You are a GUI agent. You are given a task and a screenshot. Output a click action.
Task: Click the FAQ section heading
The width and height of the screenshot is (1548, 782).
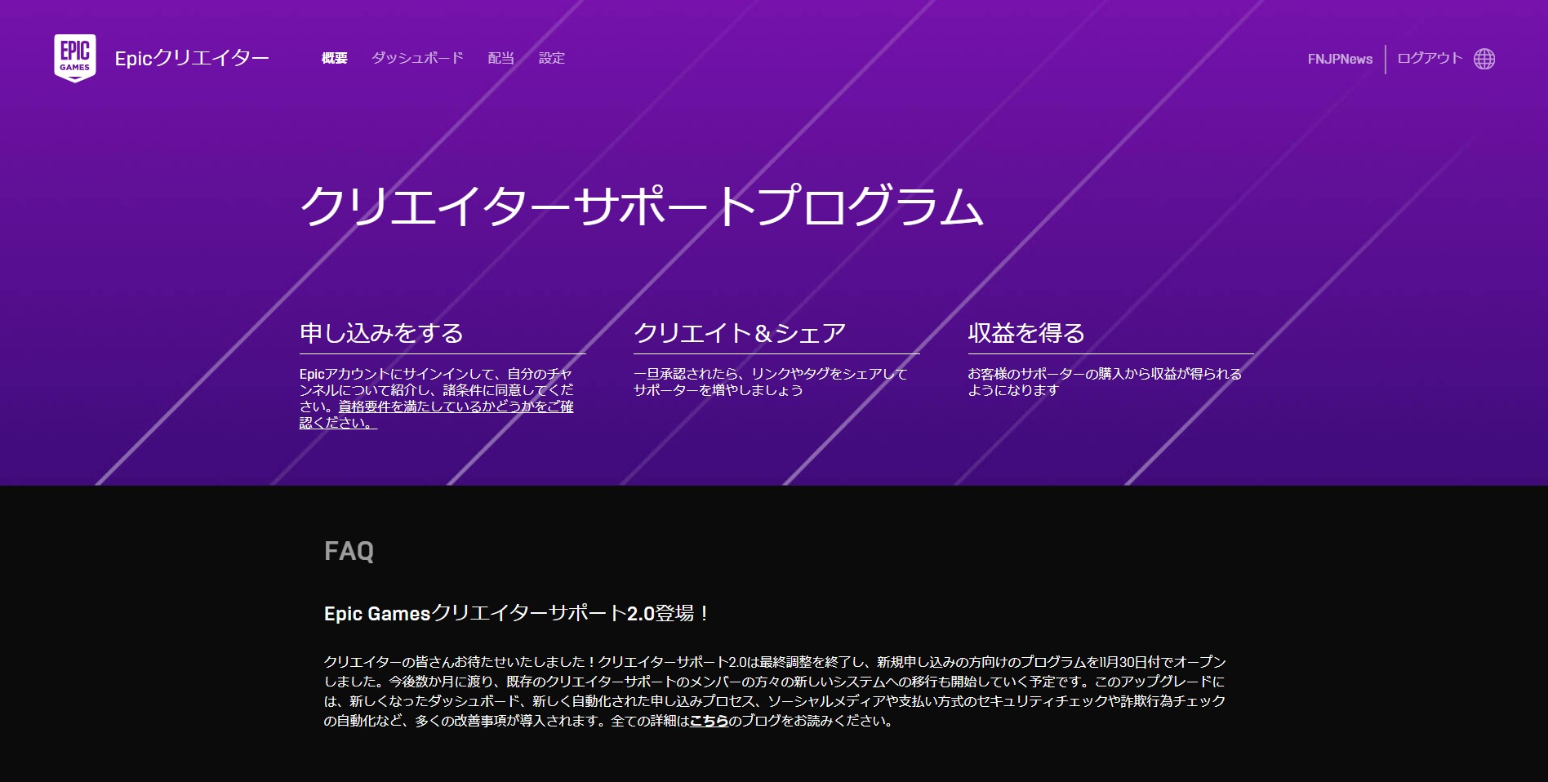349,551
